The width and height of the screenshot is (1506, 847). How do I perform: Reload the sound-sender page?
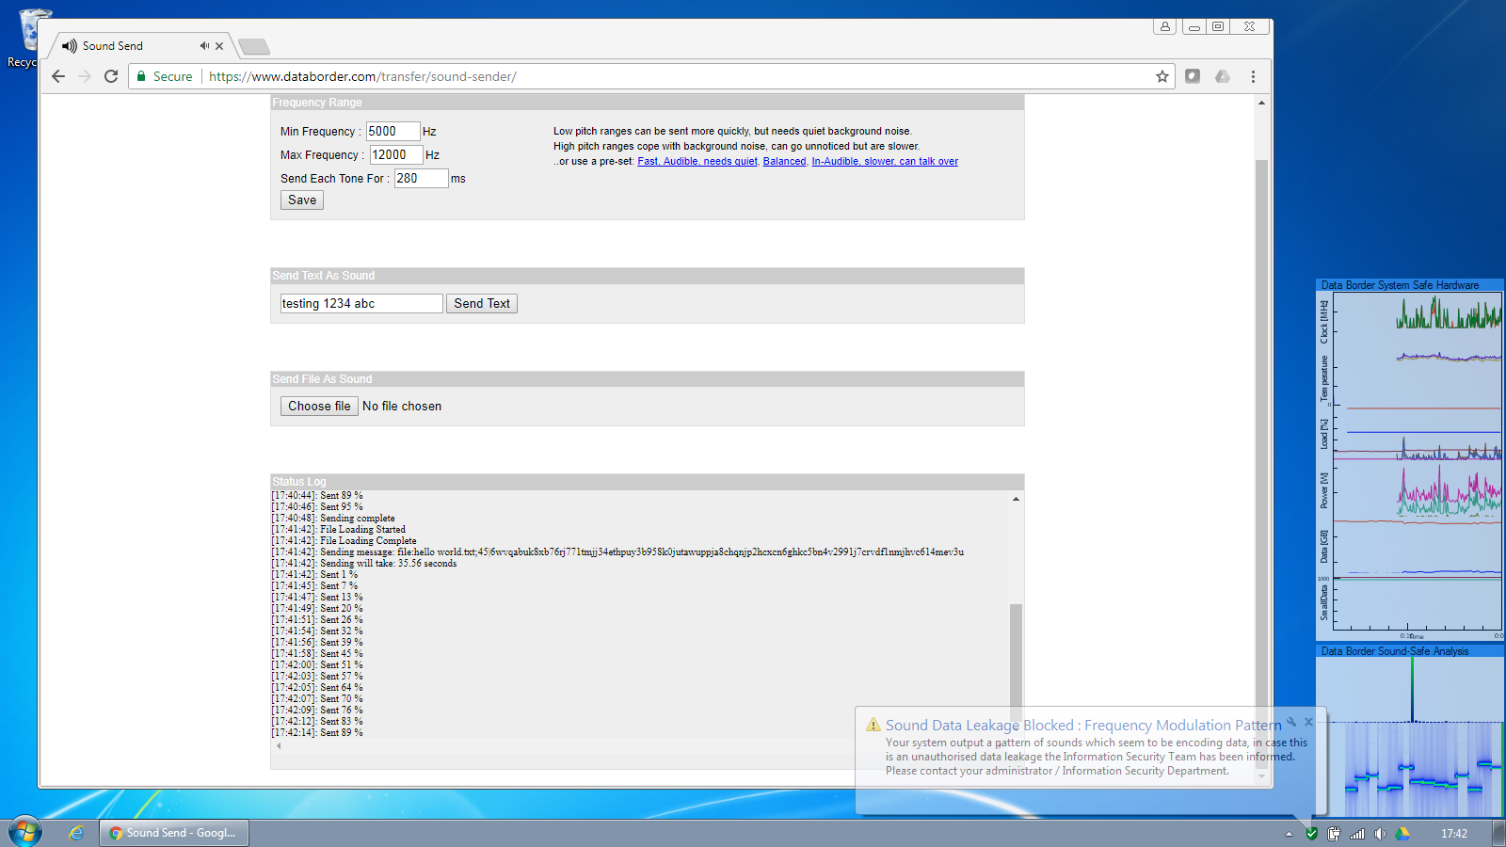click(x=111, y=76)
